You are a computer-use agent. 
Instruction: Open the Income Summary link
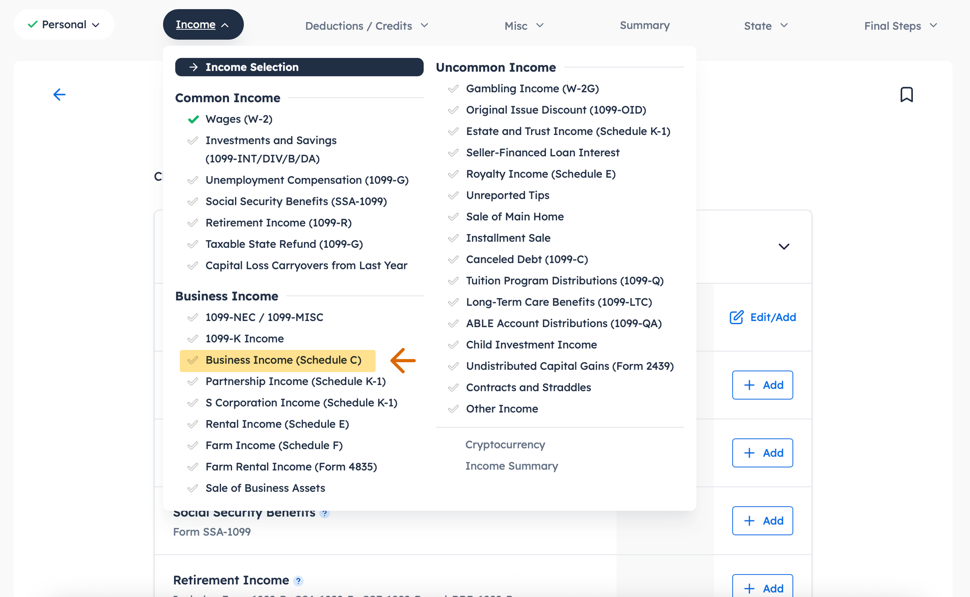[x=512, y=466]
